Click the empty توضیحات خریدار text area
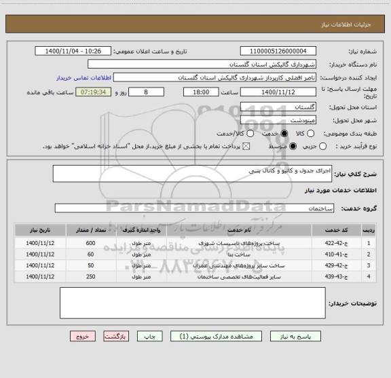 (x=193, y=303)
